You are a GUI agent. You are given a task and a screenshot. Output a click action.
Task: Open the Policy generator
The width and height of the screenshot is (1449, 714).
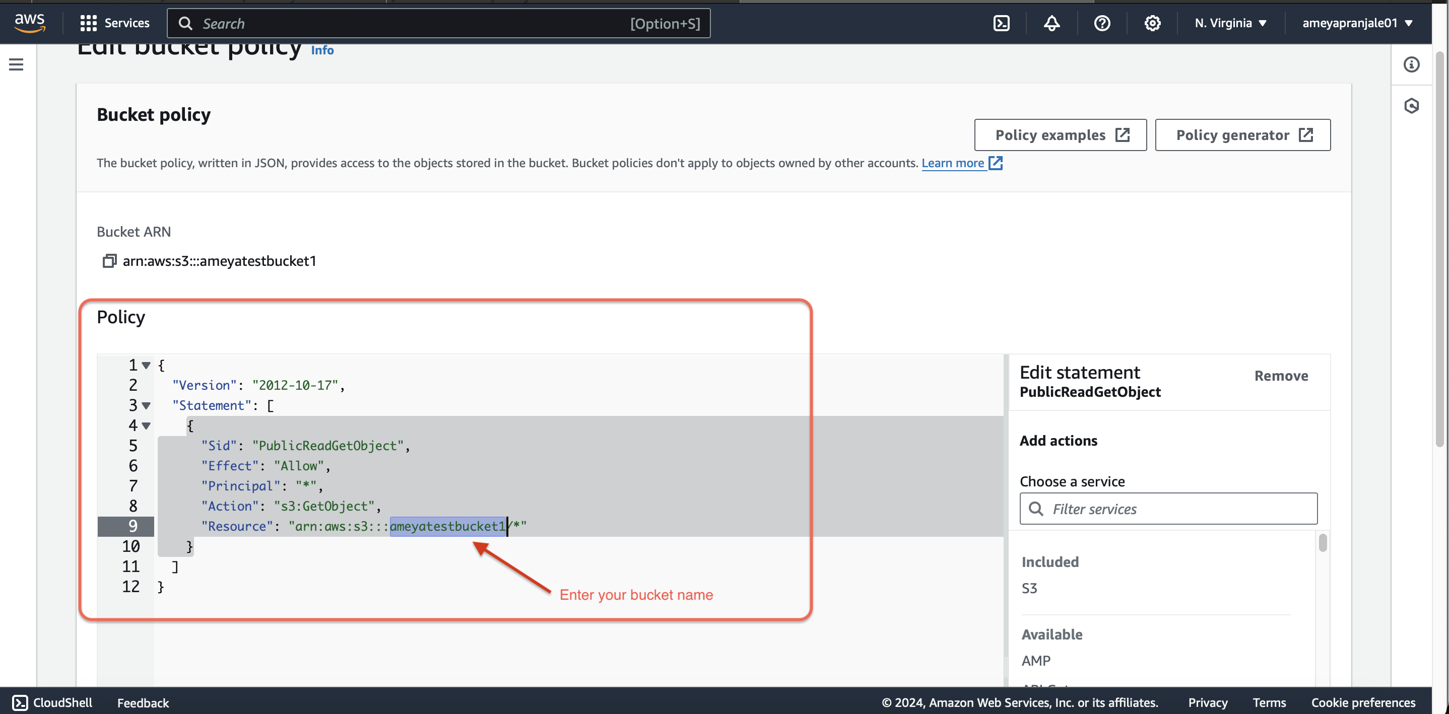pyautogui.click(x=1242, y=135)
